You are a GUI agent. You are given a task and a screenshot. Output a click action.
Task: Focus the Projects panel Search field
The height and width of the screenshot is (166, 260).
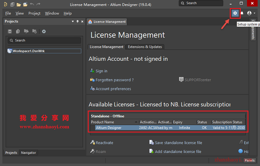44,41
